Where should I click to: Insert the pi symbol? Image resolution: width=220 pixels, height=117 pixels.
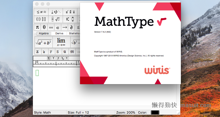[37, 27]
